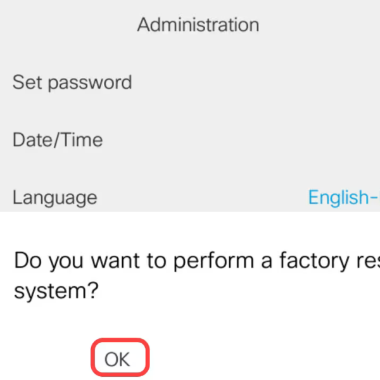Choose the Language label in Administration
The image size is (380, 380).
55,198
